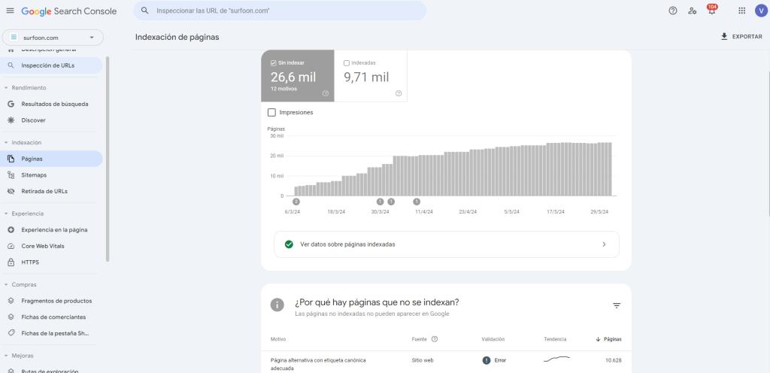The height and width of the screenshot is (373, 770).
Task: Click the filter icon in the reasons table
Action: [x=617, y=305]
